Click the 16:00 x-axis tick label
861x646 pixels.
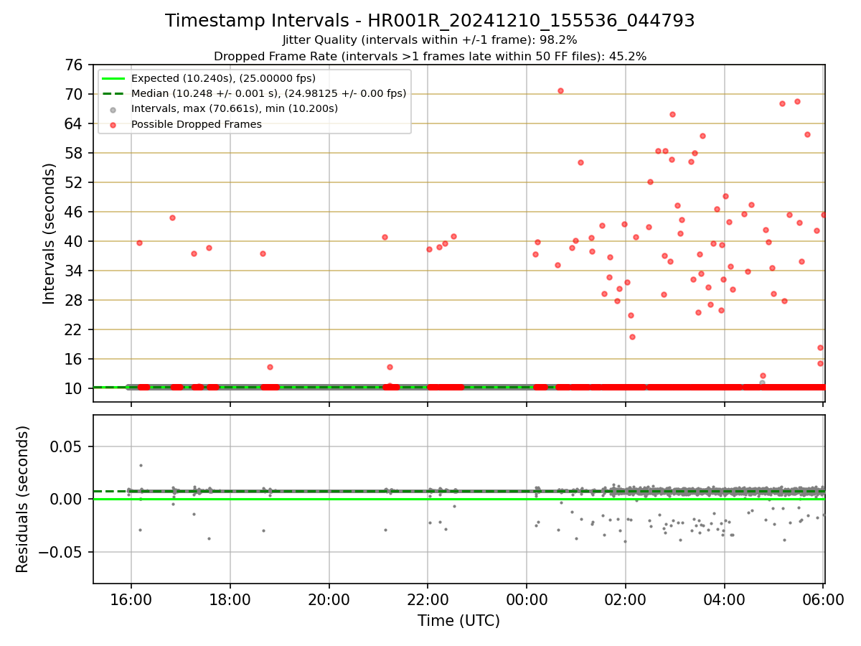pyautogui.click(x=131, y=599)
